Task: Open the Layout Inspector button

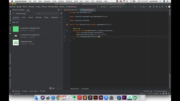Action: tap(161, 91)
